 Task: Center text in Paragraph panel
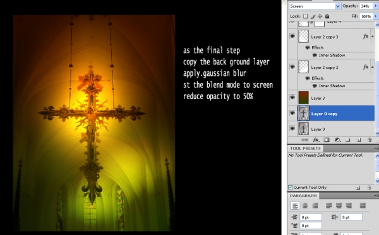click(x=305, y=205)
